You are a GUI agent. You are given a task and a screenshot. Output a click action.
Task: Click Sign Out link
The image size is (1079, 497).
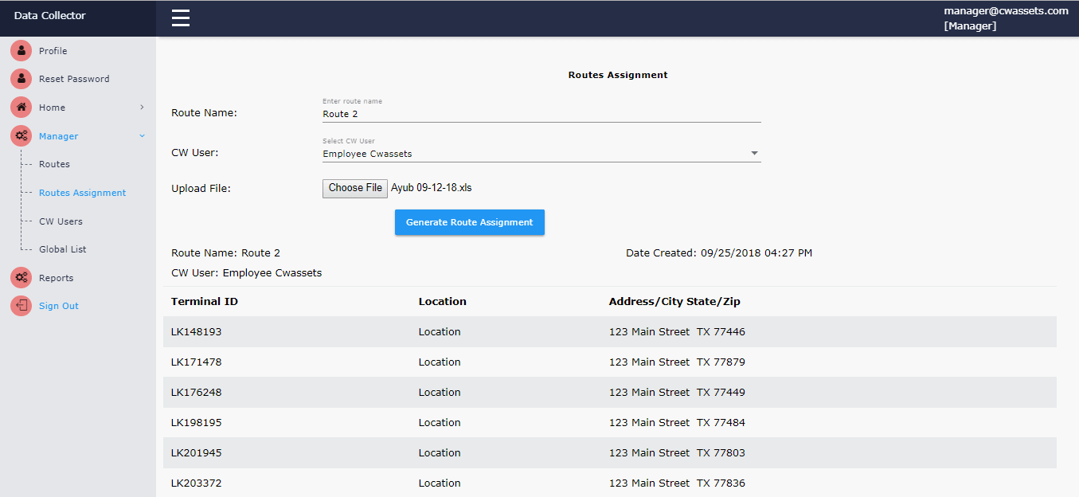pos(59,306)
